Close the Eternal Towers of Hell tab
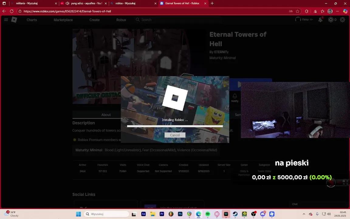 205,3
